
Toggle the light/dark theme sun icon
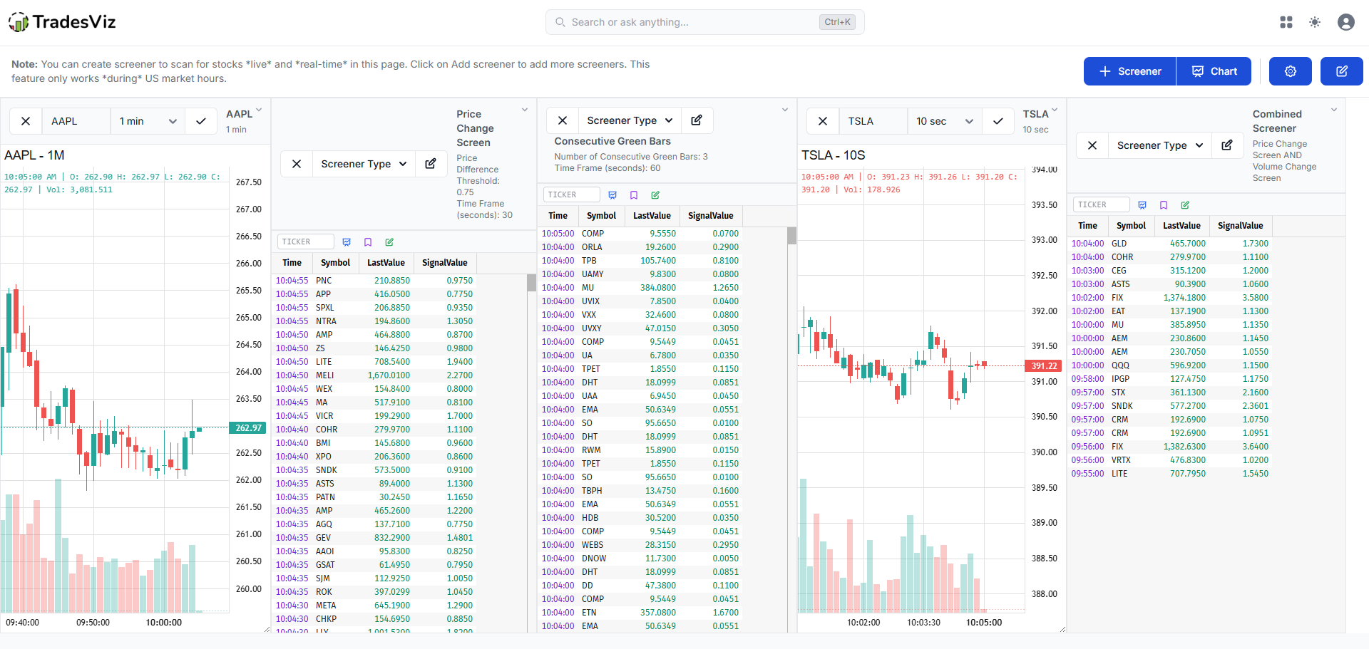[x=1315, y=22]
